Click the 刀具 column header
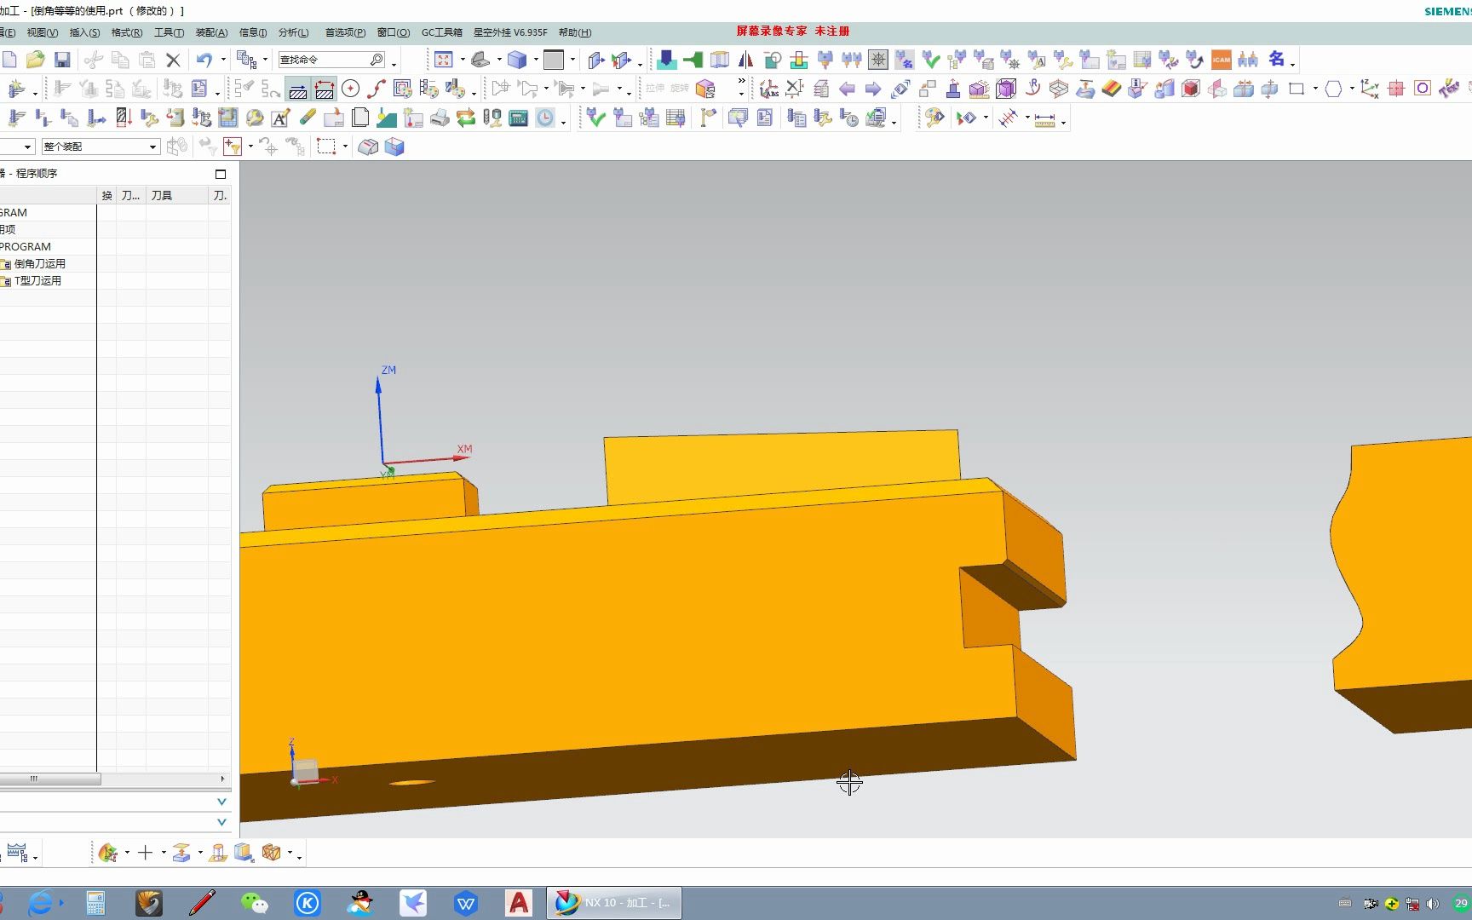The height and width of the screenshot is (920, 1472). [177, 196]
